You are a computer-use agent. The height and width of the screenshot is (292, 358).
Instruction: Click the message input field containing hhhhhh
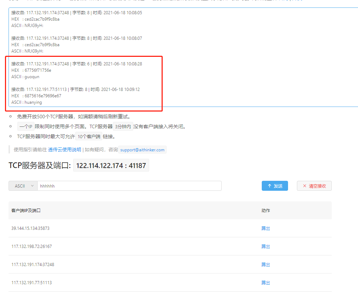129,186
